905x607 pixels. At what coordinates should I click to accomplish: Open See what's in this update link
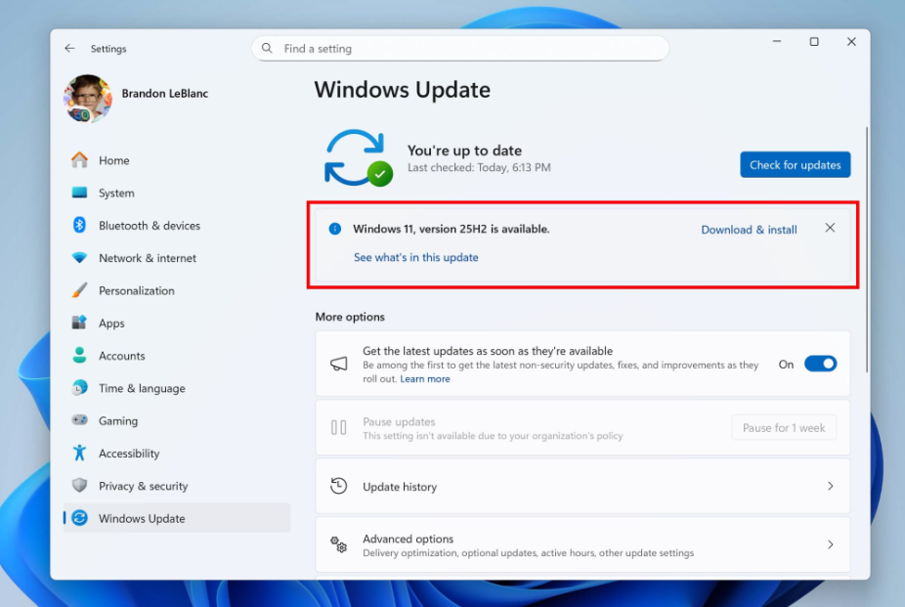pyautogui.click(x=415, y=258)
